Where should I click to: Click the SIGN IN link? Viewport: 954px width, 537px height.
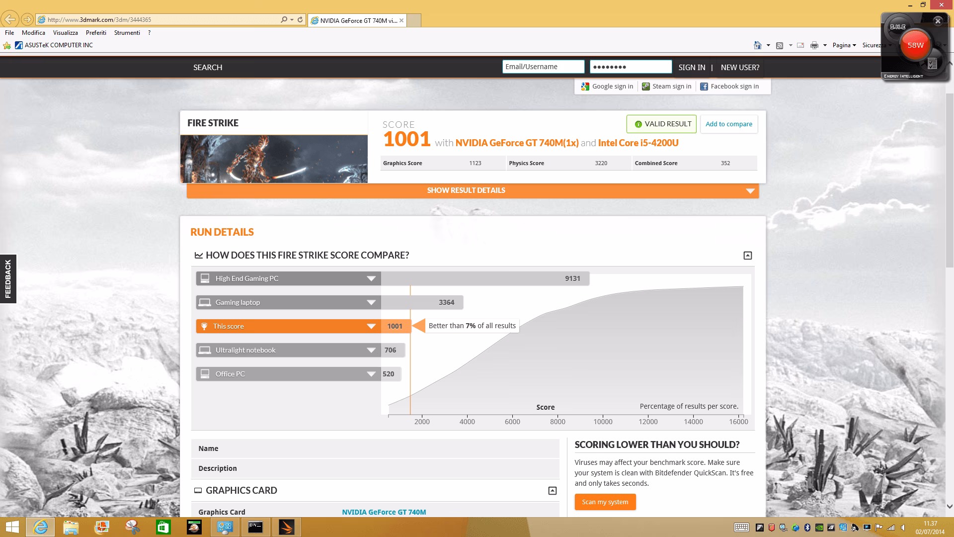point(692,68)
